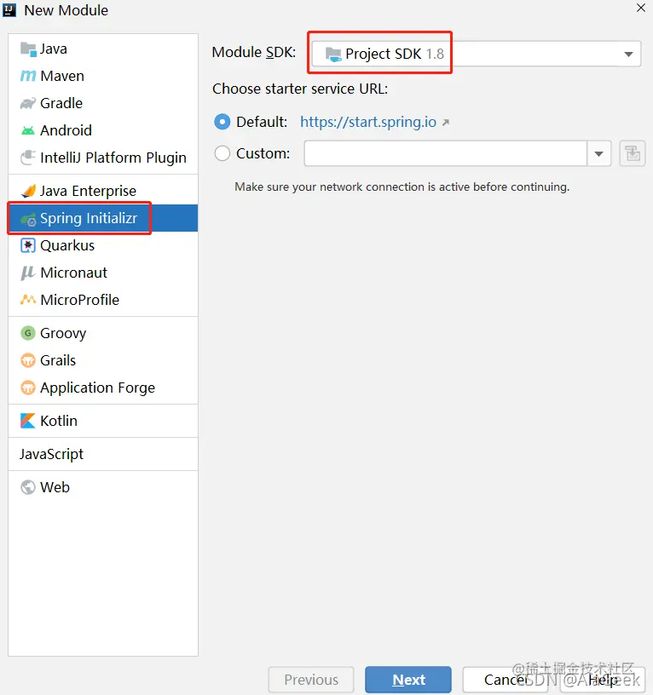This screenshot has height=695, width=653.
Task: Click the 'Choose starter service URL:' text
Action: point(300,89)
